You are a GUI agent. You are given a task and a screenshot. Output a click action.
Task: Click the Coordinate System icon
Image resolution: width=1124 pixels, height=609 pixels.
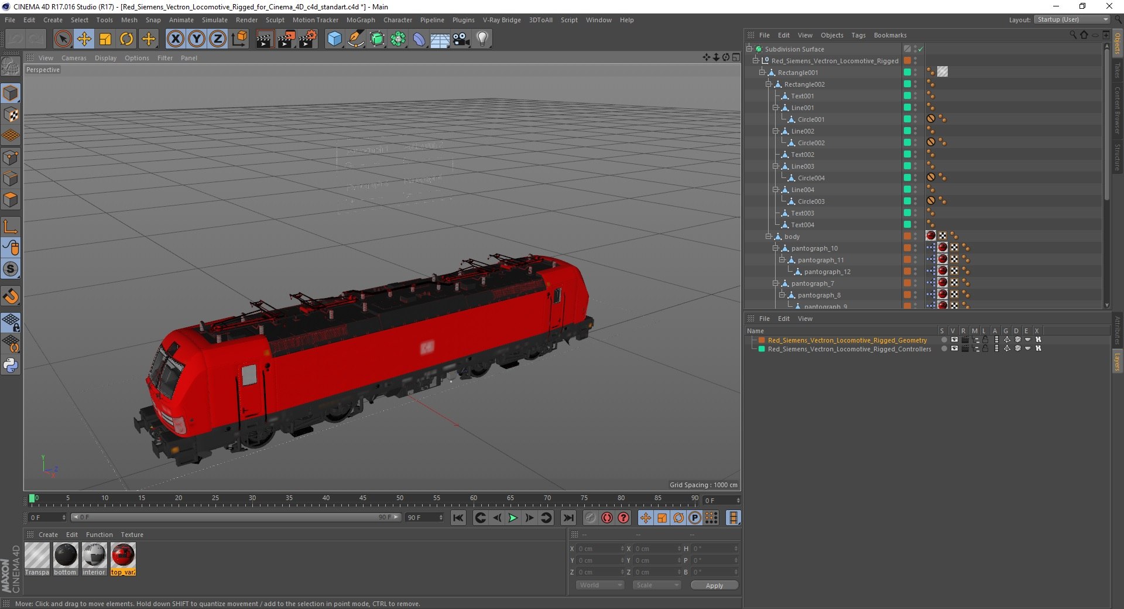coord(239,39)
